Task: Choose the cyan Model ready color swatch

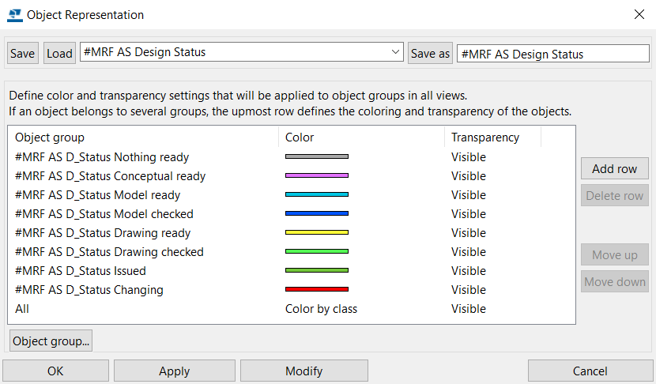Action: pos(317,194)
